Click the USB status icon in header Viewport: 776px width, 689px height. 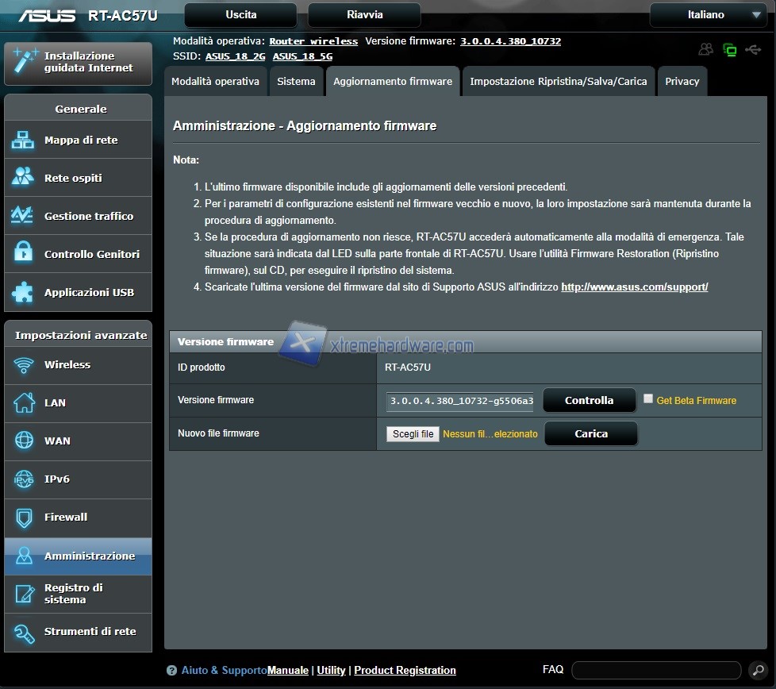pyautogui.click(x=753, y=50)
